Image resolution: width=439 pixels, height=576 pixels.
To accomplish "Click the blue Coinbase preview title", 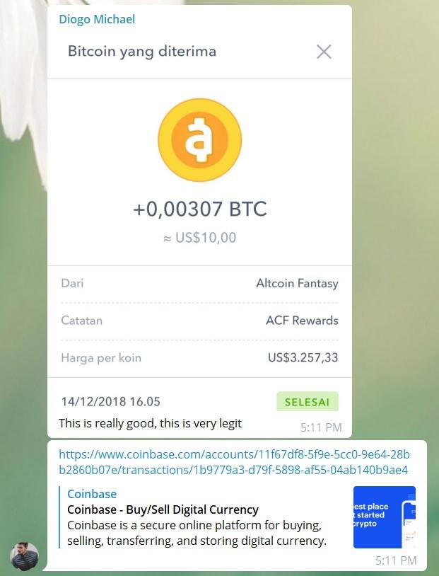I will tap(92, 494).
